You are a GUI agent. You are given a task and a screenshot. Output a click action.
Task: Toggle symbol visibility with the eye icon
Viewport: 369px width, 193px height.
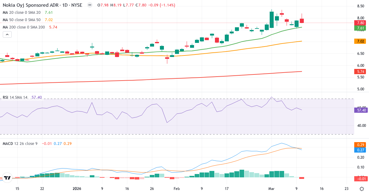click(89, 5)
